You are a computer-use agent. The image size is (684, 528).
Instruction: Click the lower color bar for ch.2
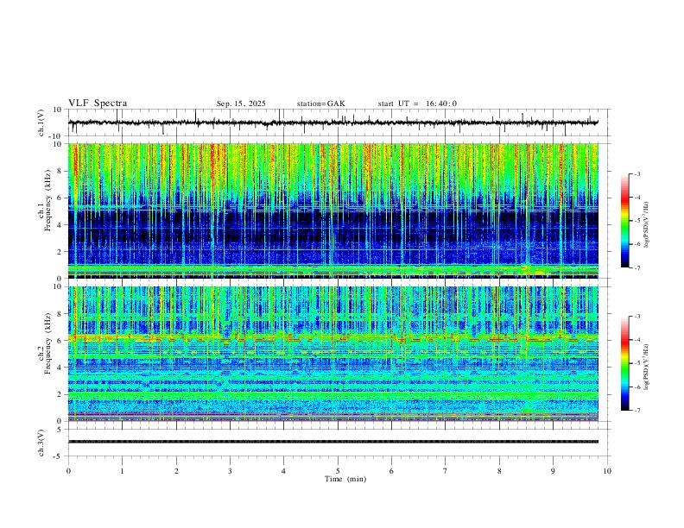tap(624, 363)
